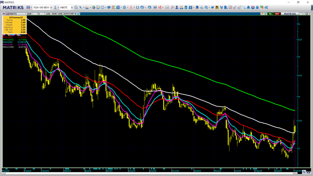Image resolution: width=313 pixels, height=176 pixels.
Task: Click the Tem25 timeline label
Action: pyautogui.click(x=298, y=171)
